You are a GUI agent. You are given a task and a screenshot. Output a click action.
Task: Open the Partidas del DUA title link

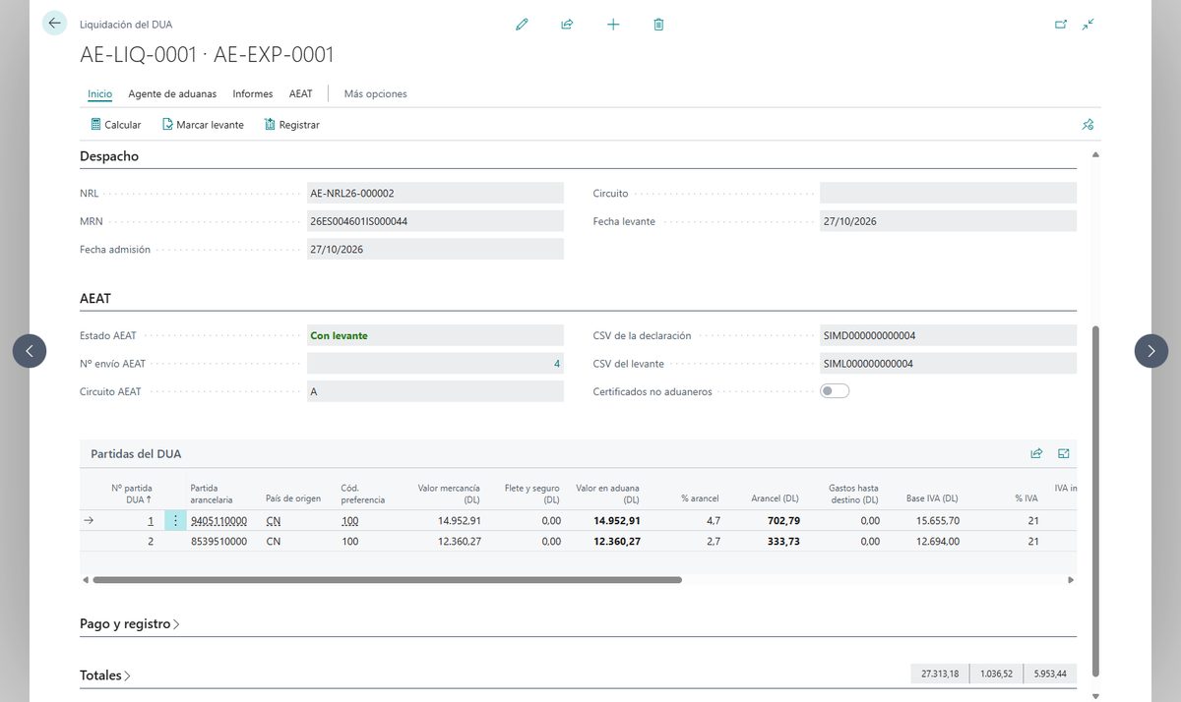click(136, 454)
